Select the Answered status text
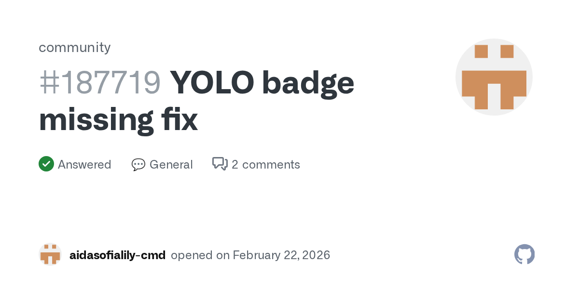Screen dimensions: 579x289 tap(84, 165)
